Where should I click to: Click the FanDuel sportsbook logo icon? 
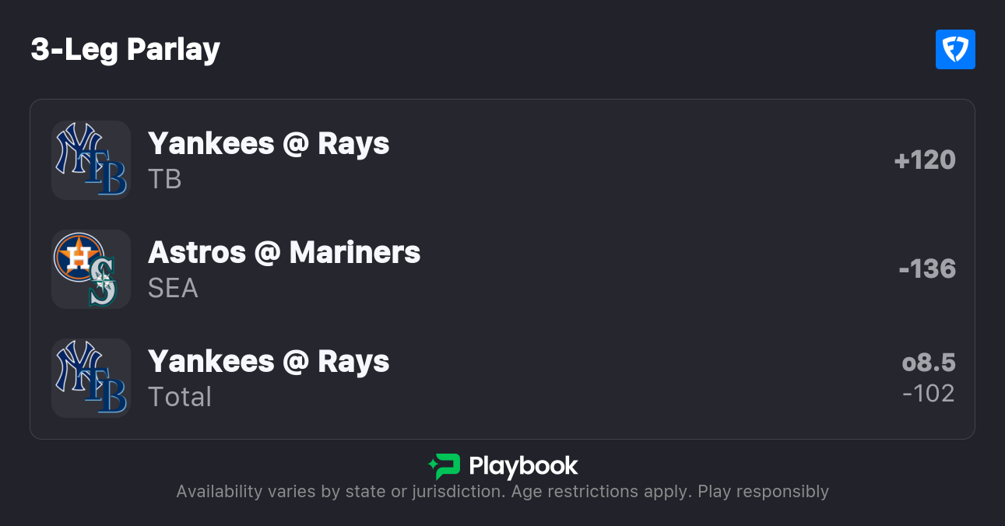(955, 50)
